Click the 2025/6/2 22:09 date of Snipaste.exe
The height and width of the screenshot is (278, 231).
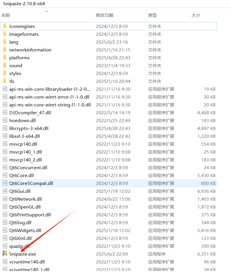[x=112, y=254]
